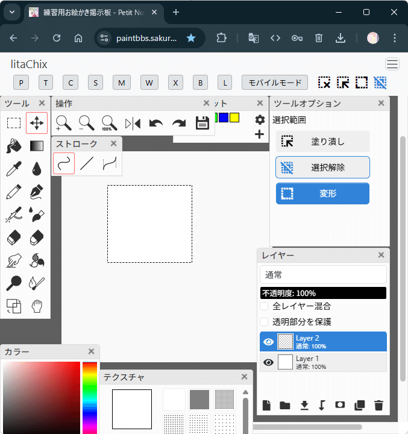Delete layer with trash icon
Viewport: 408px width, 434px height.
tap(378, 406)
